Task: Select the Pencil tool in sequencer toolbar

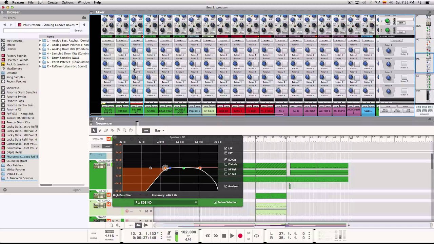Action: [100, 130]
